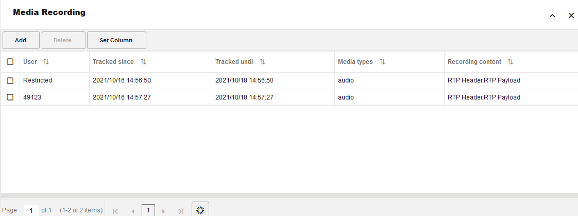Sort by Tracked since column arrows

point(143,62)
